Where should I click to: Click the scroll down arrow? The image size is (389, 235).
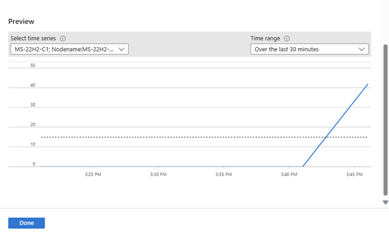385,203
